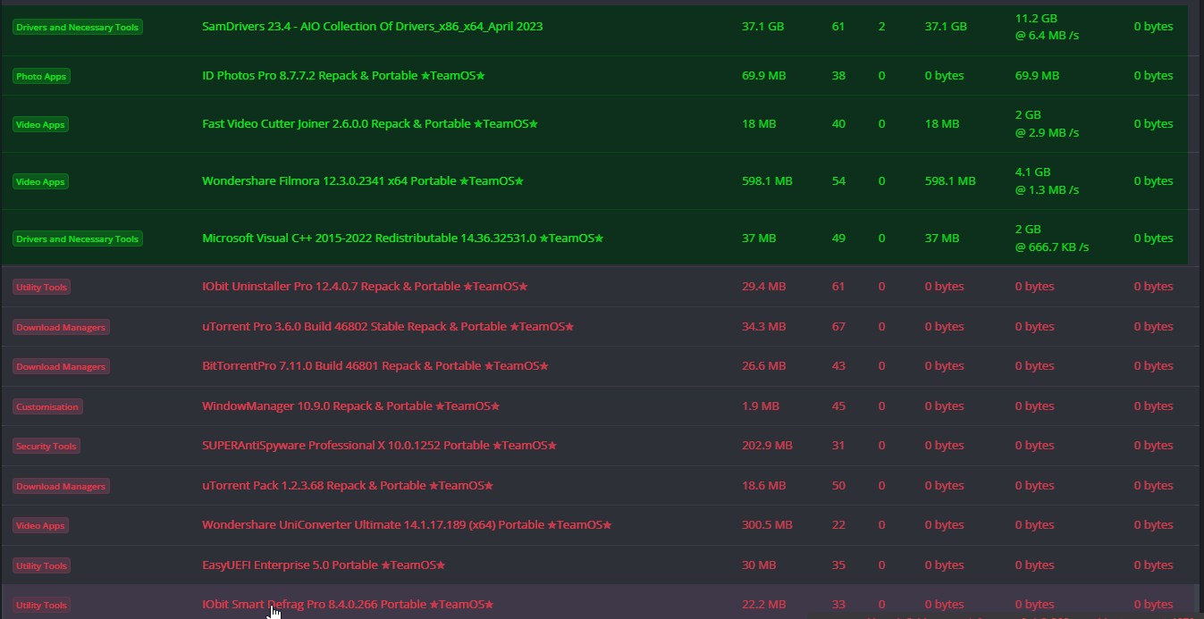Screen dimensions: 1204x619
Task: Open BitTorrentPro 7.11.0 Build 46801 link
Action: 375,366
